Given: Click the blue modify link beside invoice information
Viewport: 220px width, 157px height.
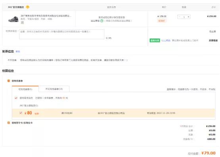Looking at the screenshot, I should [x=18, y=52].
